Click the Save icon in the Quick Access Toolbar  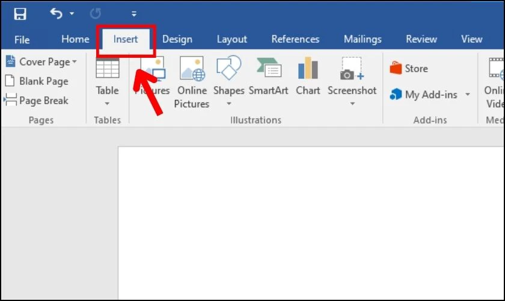[x=20, y=14]
